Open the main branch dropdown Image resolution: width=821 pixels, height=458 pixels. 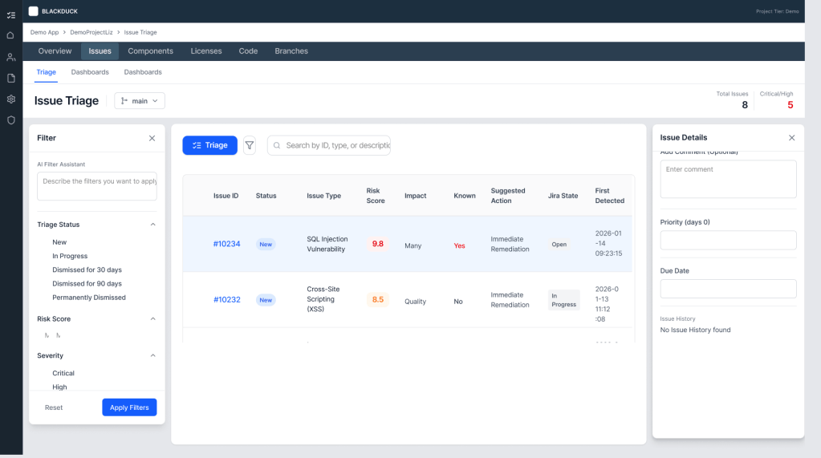(140, 101)
